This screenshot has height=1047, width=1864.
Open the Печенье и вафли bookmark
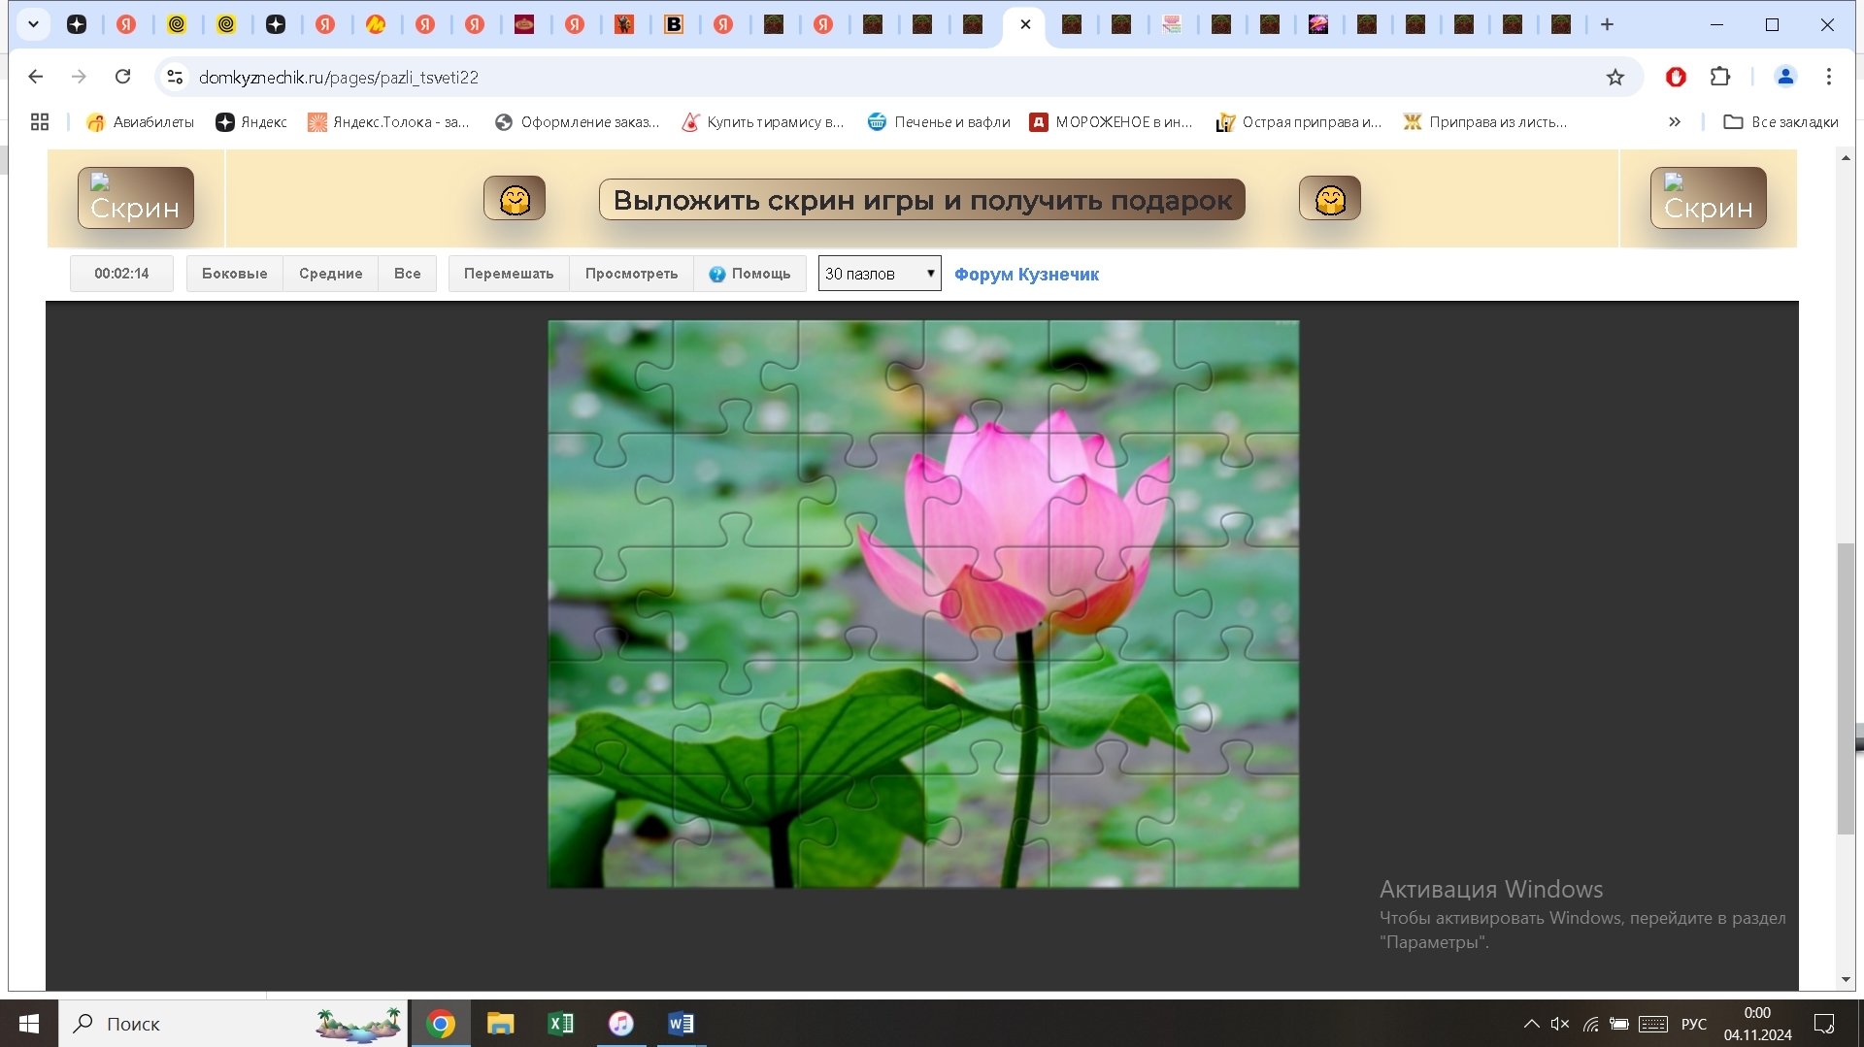tap(939, 122)
